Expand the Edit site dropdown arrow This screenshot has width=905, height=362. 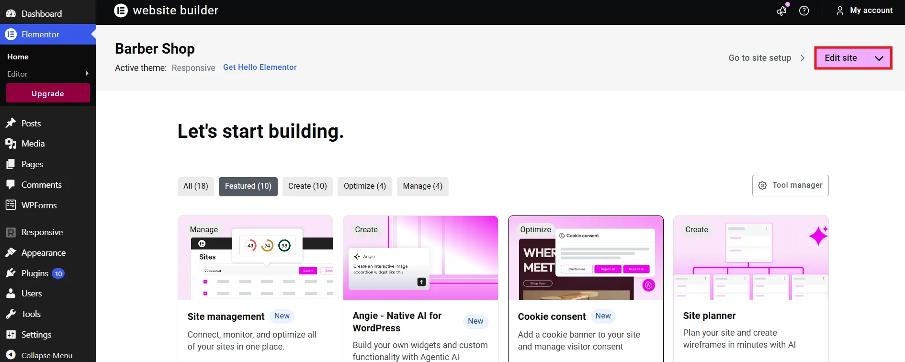[x=879, y=58]
